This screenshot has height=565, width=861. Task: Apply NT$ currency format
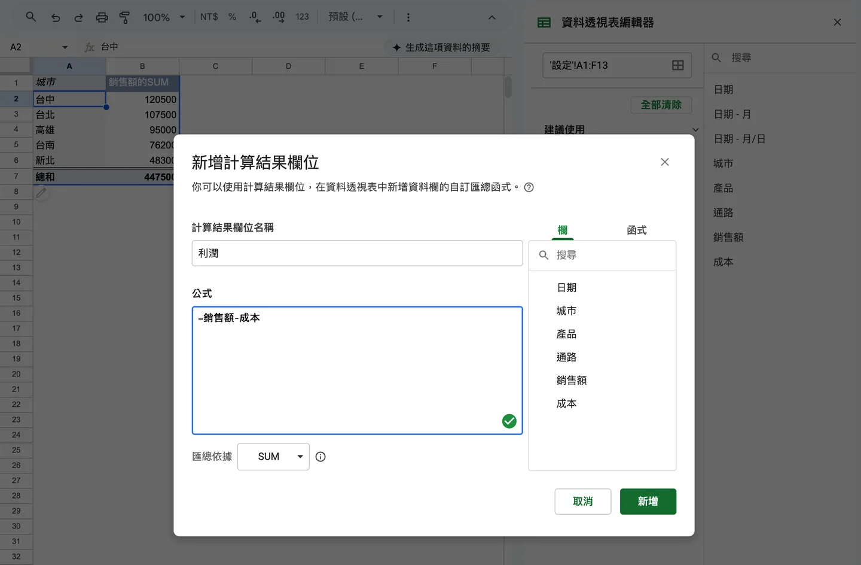209,17
